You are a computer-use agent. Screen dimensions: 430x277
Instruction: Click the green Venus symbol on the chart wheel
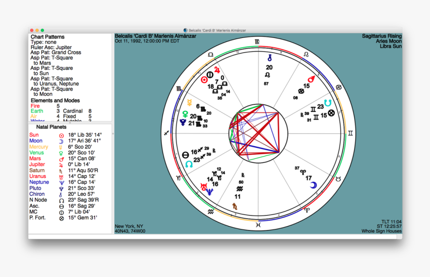coord(185,114)
